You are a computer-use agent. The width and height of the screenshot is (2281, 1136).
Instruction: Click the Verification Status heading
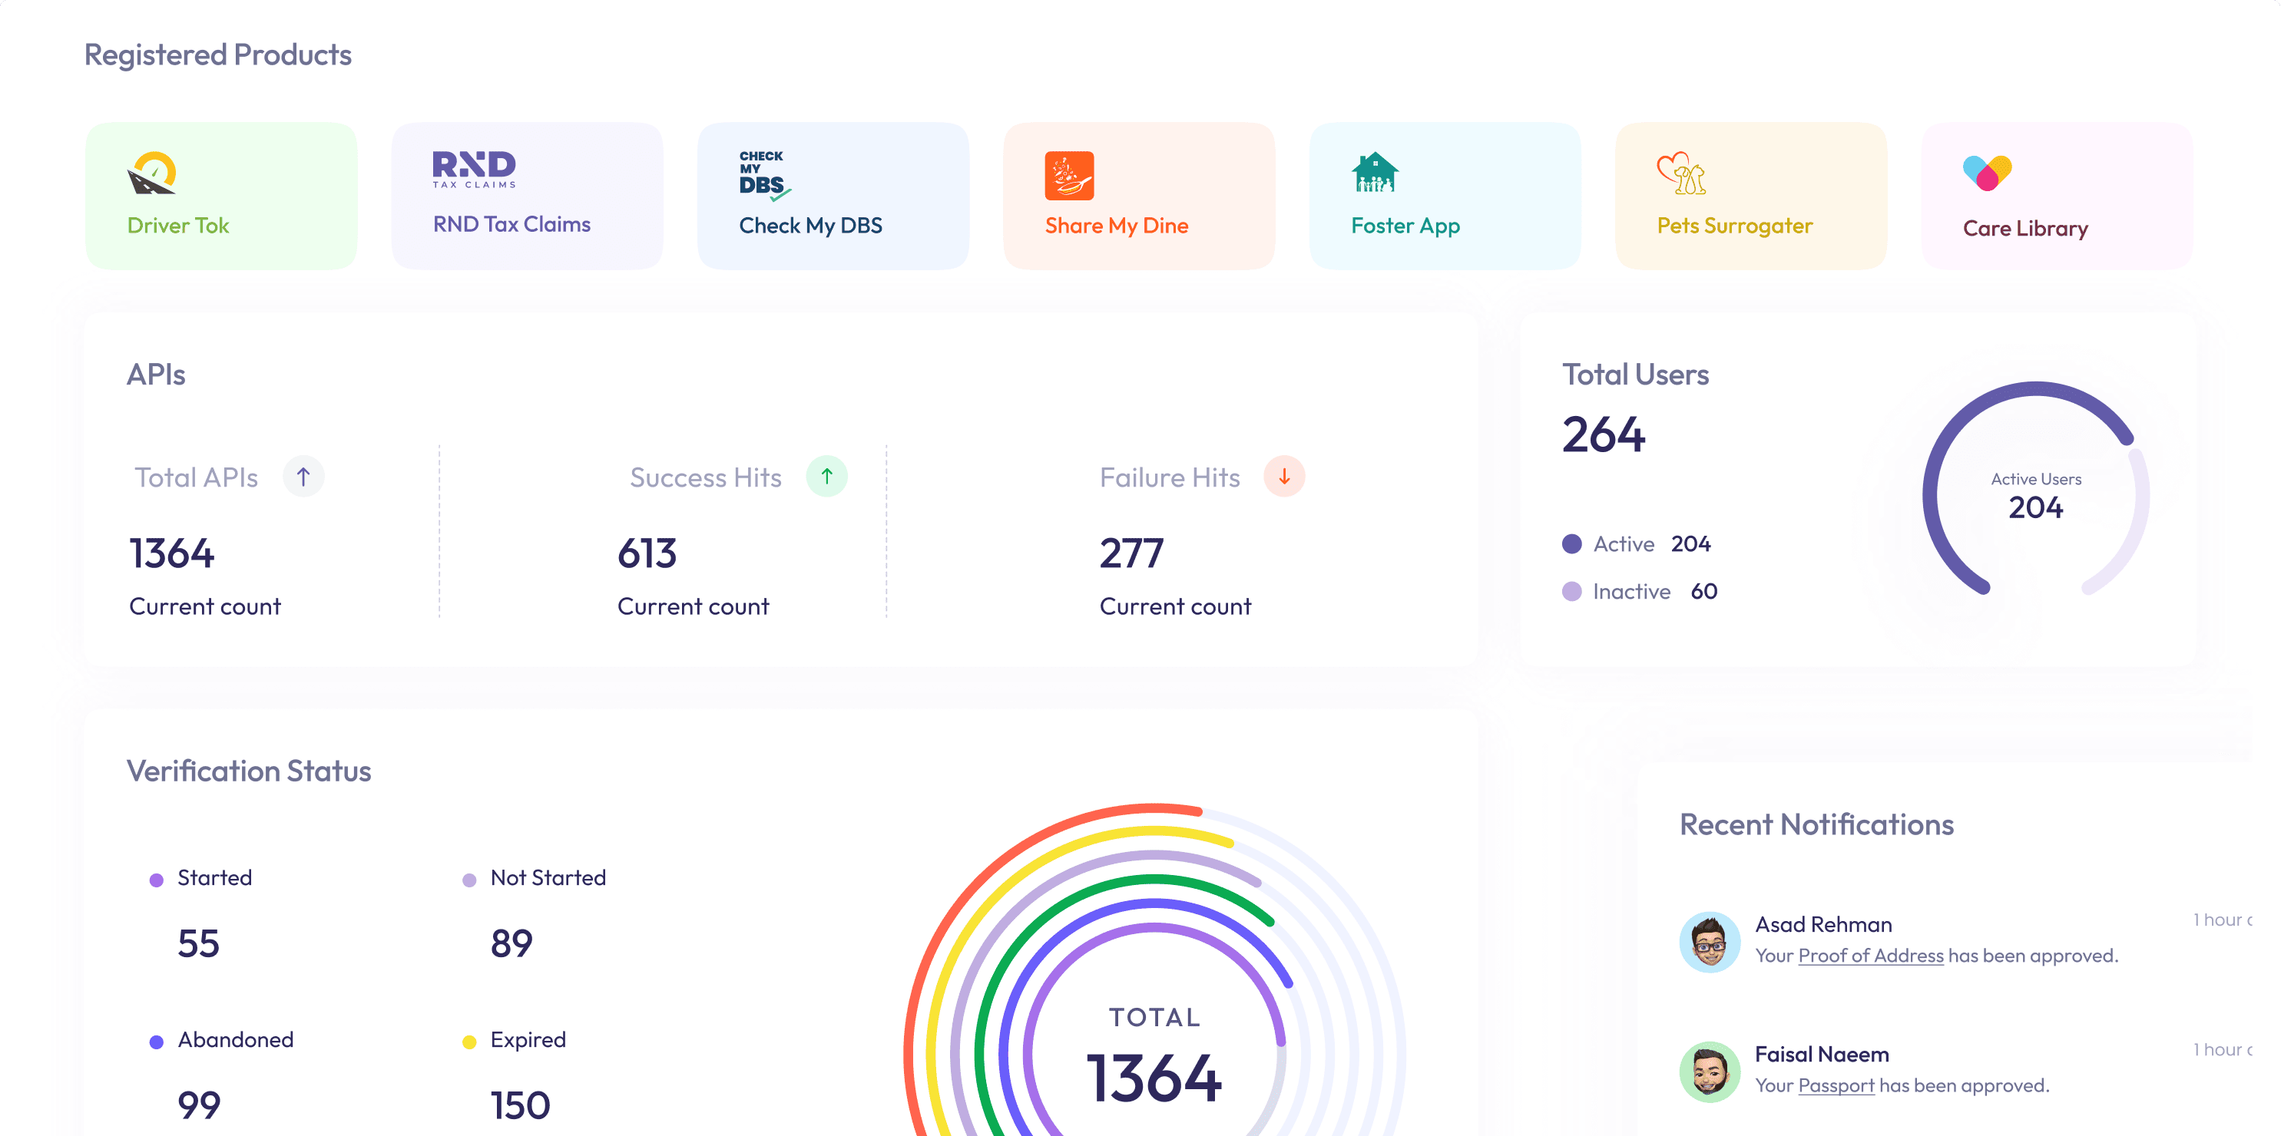(x=249, y=771)
